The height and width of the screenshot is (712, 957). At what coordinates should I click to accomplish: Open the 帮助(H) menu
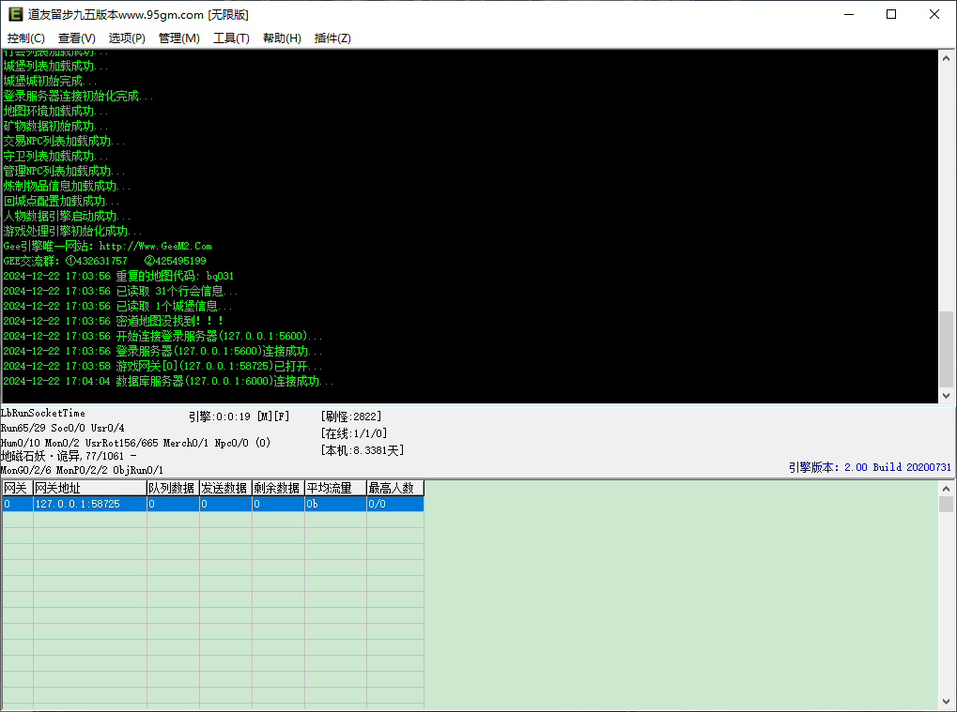282,38
